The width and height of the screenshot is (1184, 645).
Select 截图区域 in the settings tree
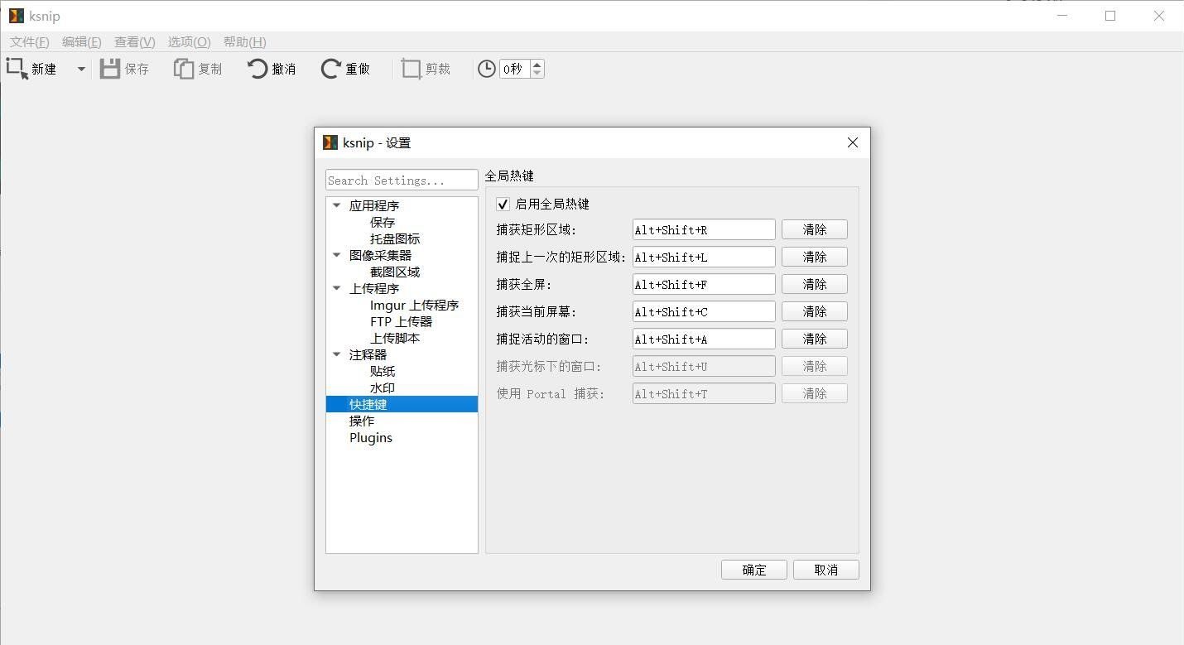(395, 272)
